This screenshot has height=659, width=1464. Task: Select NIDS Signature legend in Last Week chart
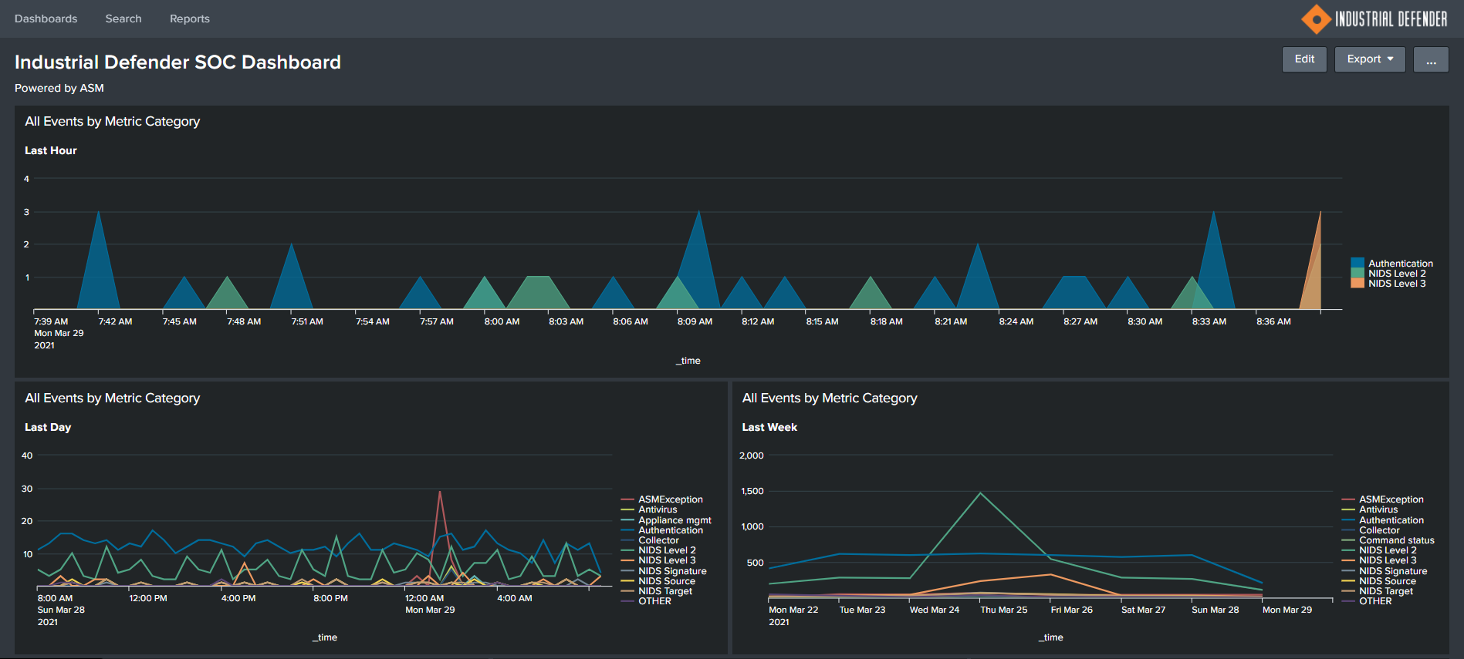[1385, 571]
